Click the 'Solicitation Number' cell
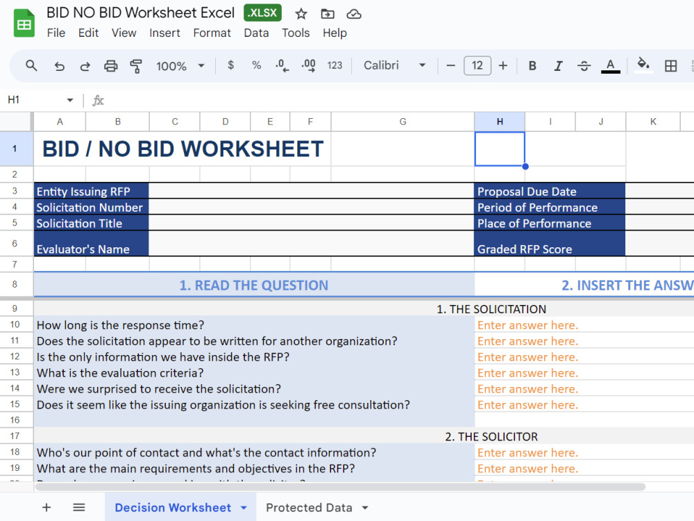 (x=92, y=207)
